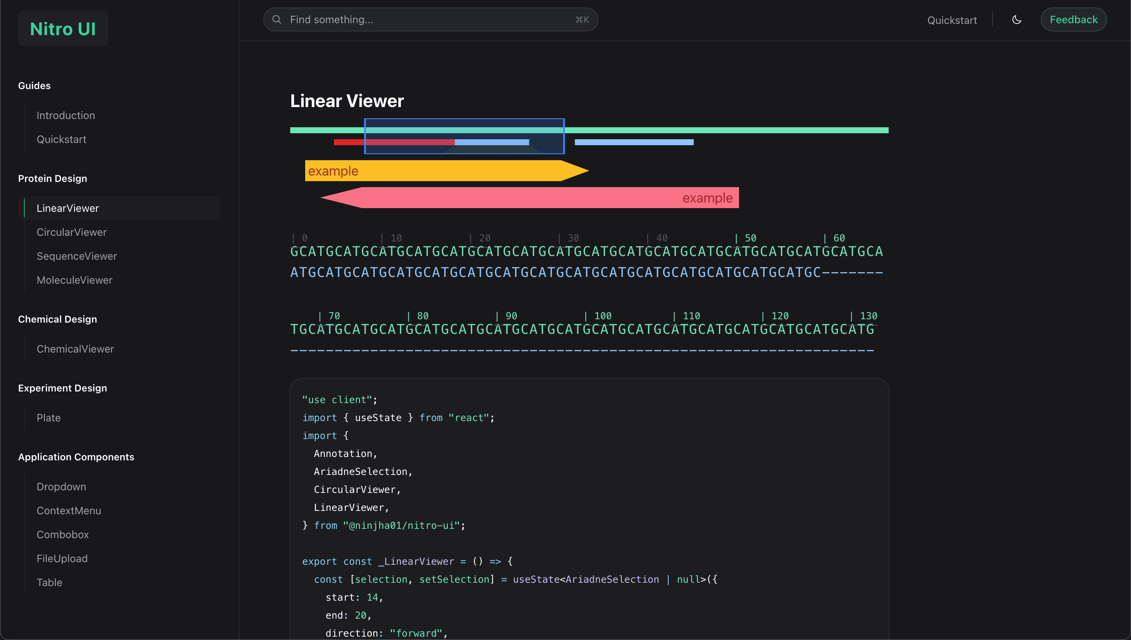Click the Chemical Design section heading
The image size is (1131, 640).
tap(58, 319)
